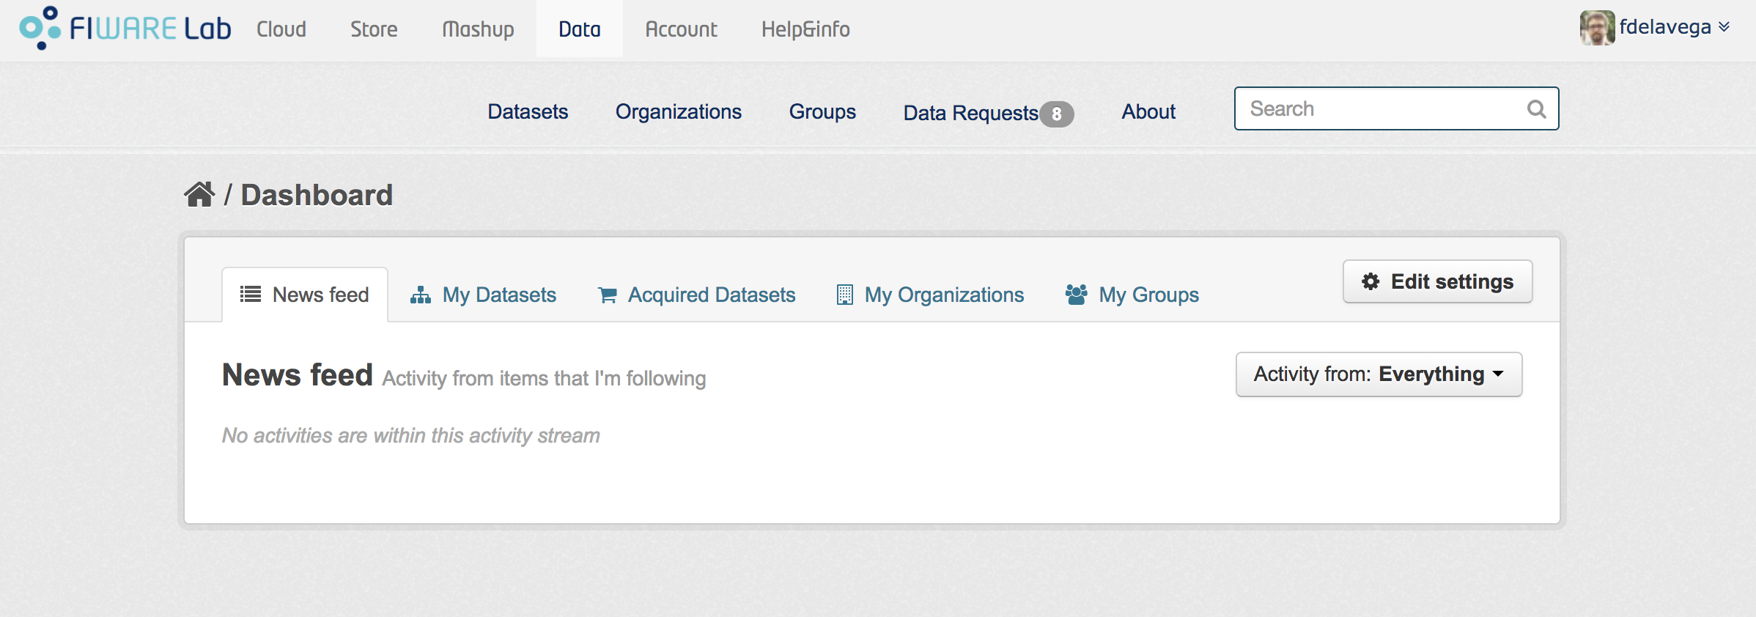Viewport: 1756px width, 617px height.
Task: Expand the Activity from: Everything dropdown
Action: point(1379,374)
